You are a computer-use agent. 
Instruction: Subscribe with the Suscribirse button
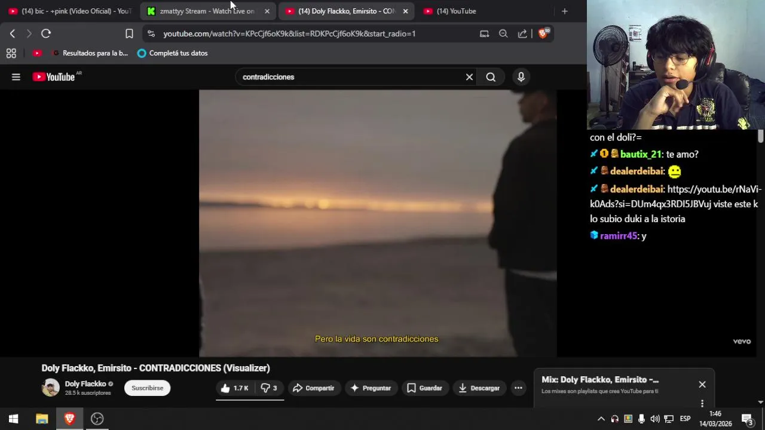click(x=147, y=388)
